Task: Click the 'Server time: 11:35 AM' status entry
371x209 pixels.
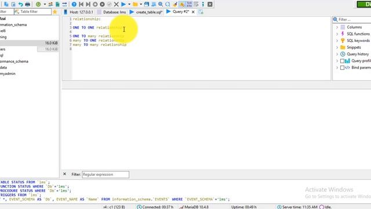Action: click(x=297, y=207)
